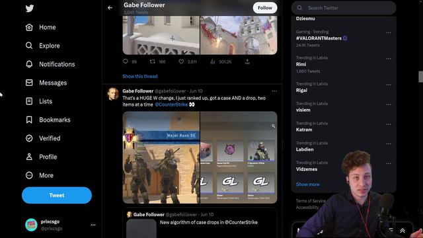Viewport: 423px width, 238px height.
Task: Open options for #VALORANTMasters trend
Action: 389,32
